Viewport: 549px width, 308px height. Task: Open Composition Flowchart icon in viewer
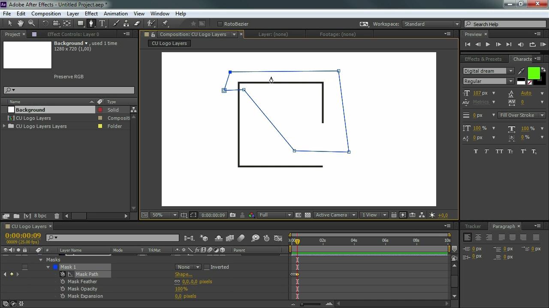tap(422, 215)
